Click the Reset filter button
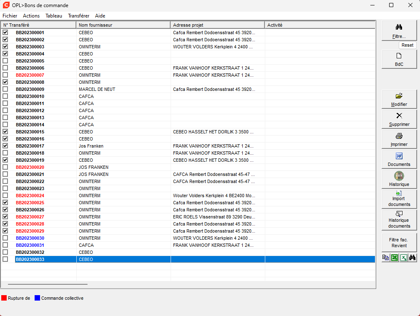420x316 pixels. click(x=407, y=45)
